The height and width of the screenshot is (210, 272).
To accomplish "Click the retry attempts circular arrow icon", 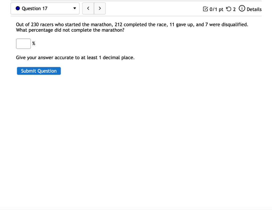I will pyautogui.click(x=229, y=9).
